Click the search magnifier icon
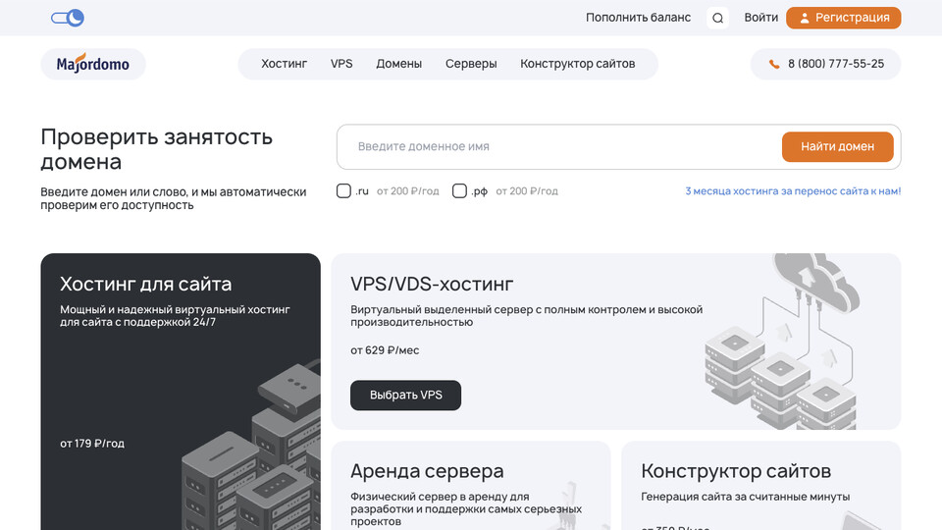 (x=717, y=18)
